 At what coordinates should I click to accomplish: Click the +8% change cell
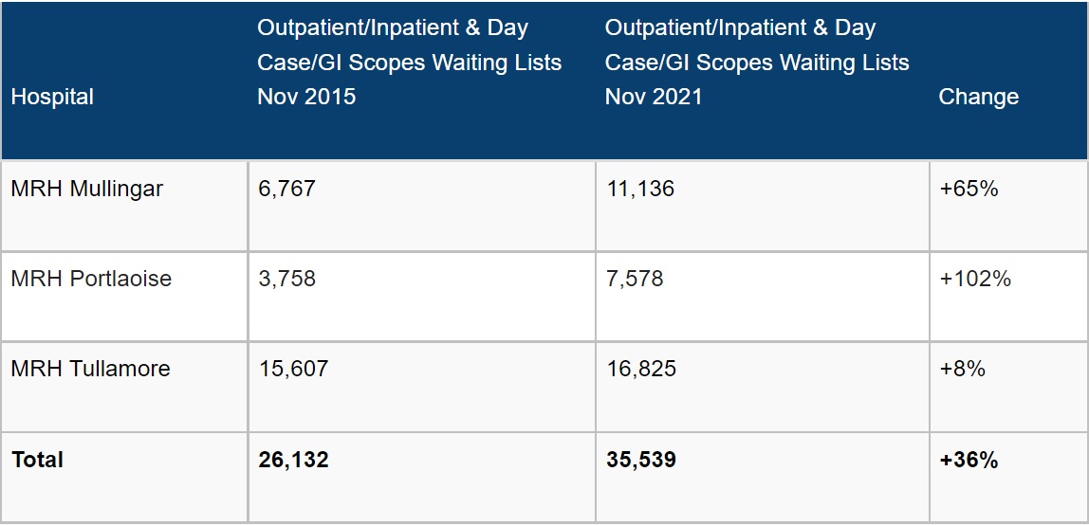[962, 369]
